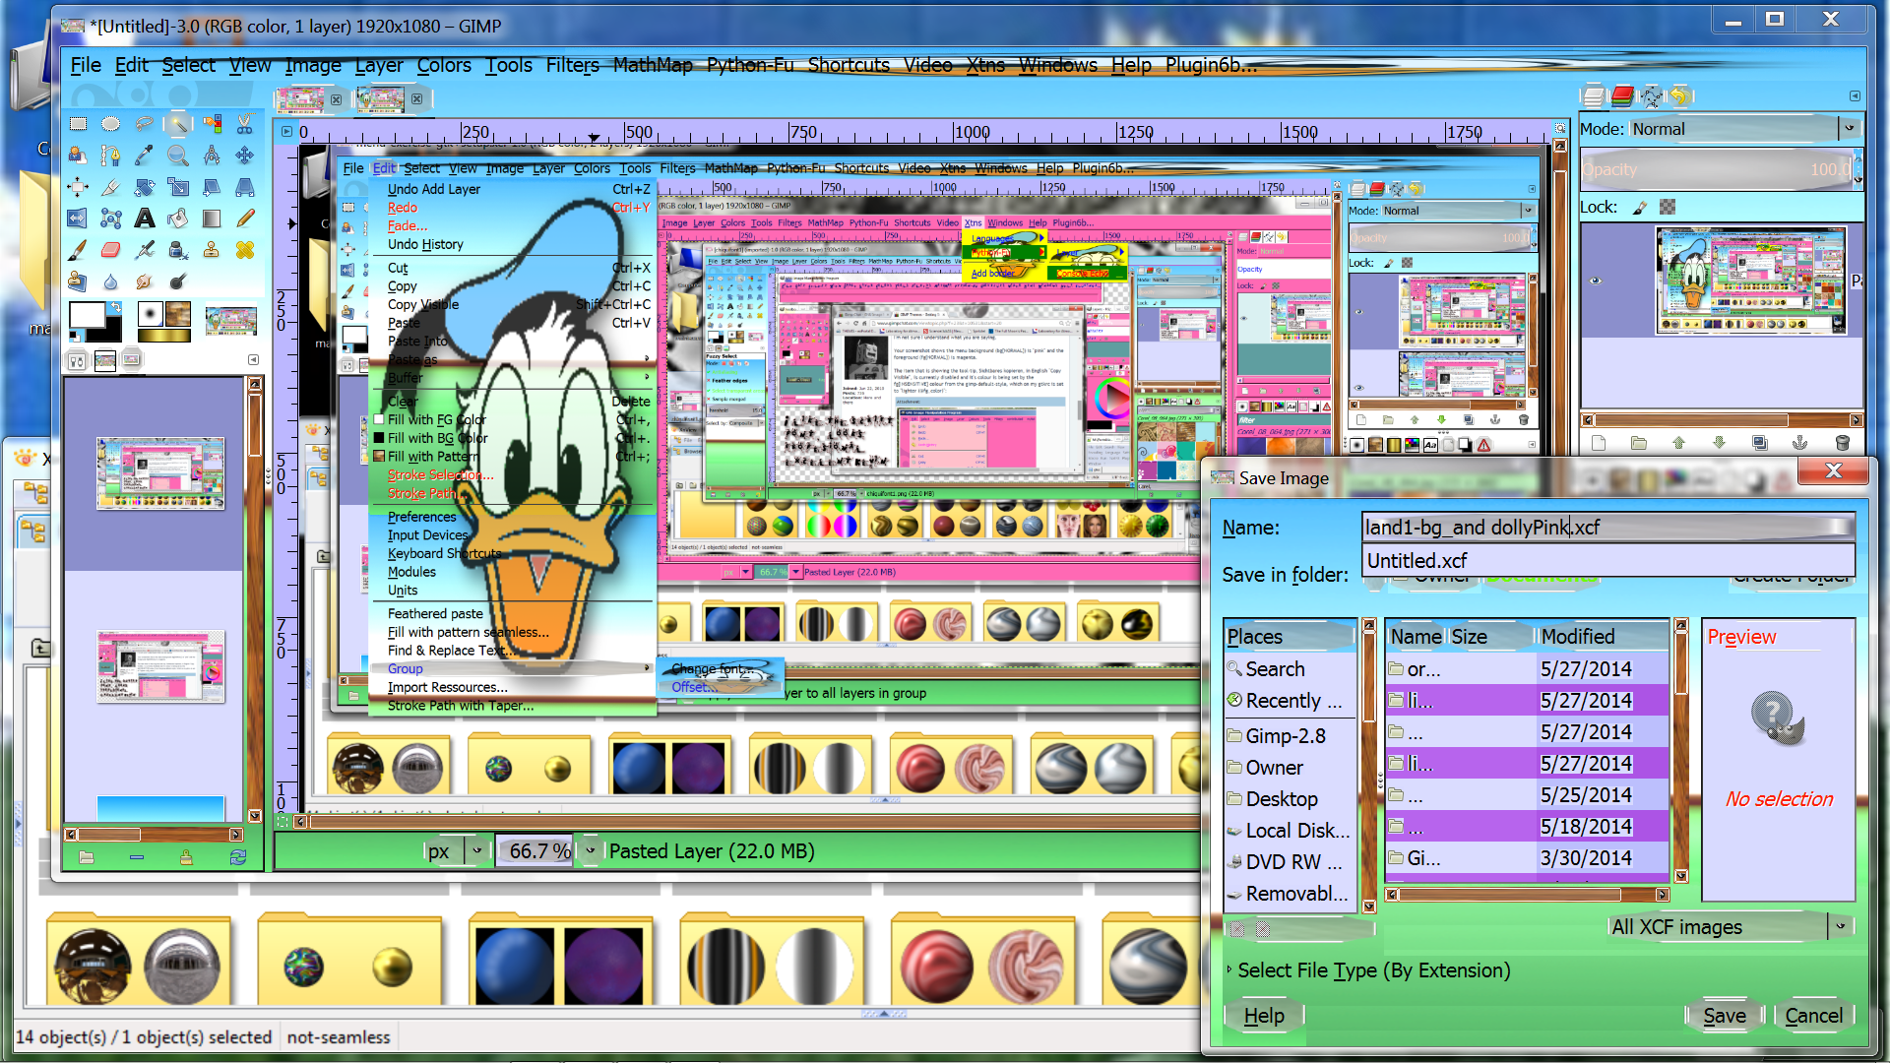The height and width of the screenshot is (1063, 1890).
Task: Toggle lock pixels brush icon
Action: 1639,208
